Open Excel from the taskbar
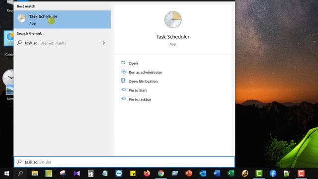318x179 pixels. [231, 174]
